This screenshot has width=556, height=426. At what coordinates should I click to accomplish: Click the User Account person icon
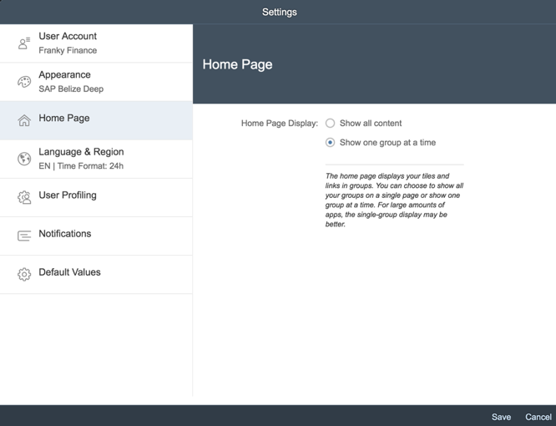[x=24, y=43]
